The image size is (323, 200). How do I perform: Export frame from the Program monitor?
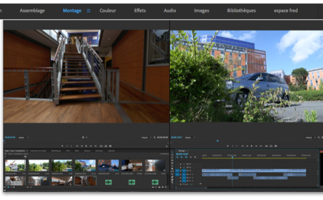276,146
